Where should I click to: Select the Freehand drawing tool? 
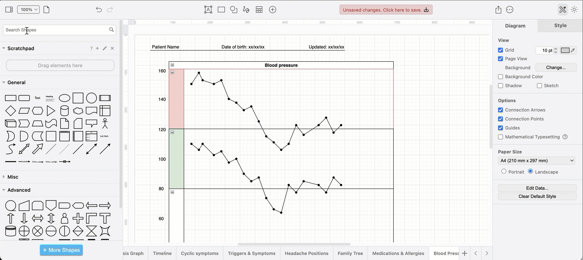246,9
